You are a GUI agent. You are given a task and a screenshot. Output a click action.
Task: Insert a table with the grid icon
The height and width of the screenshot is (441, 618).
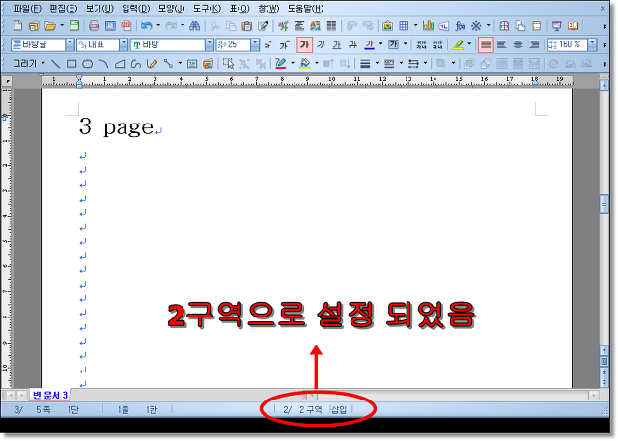(x=404, y=26)
